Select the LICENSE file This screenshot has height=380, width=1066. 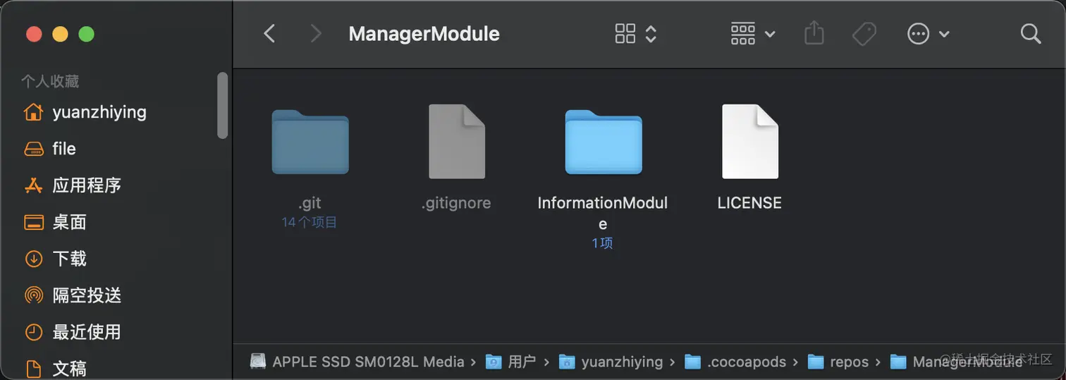[749, 142]
